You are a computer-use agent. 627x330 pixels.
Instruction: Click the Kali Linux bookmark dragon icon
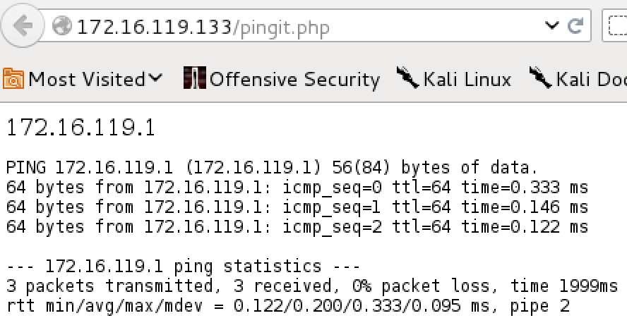[x=407, y=78]
